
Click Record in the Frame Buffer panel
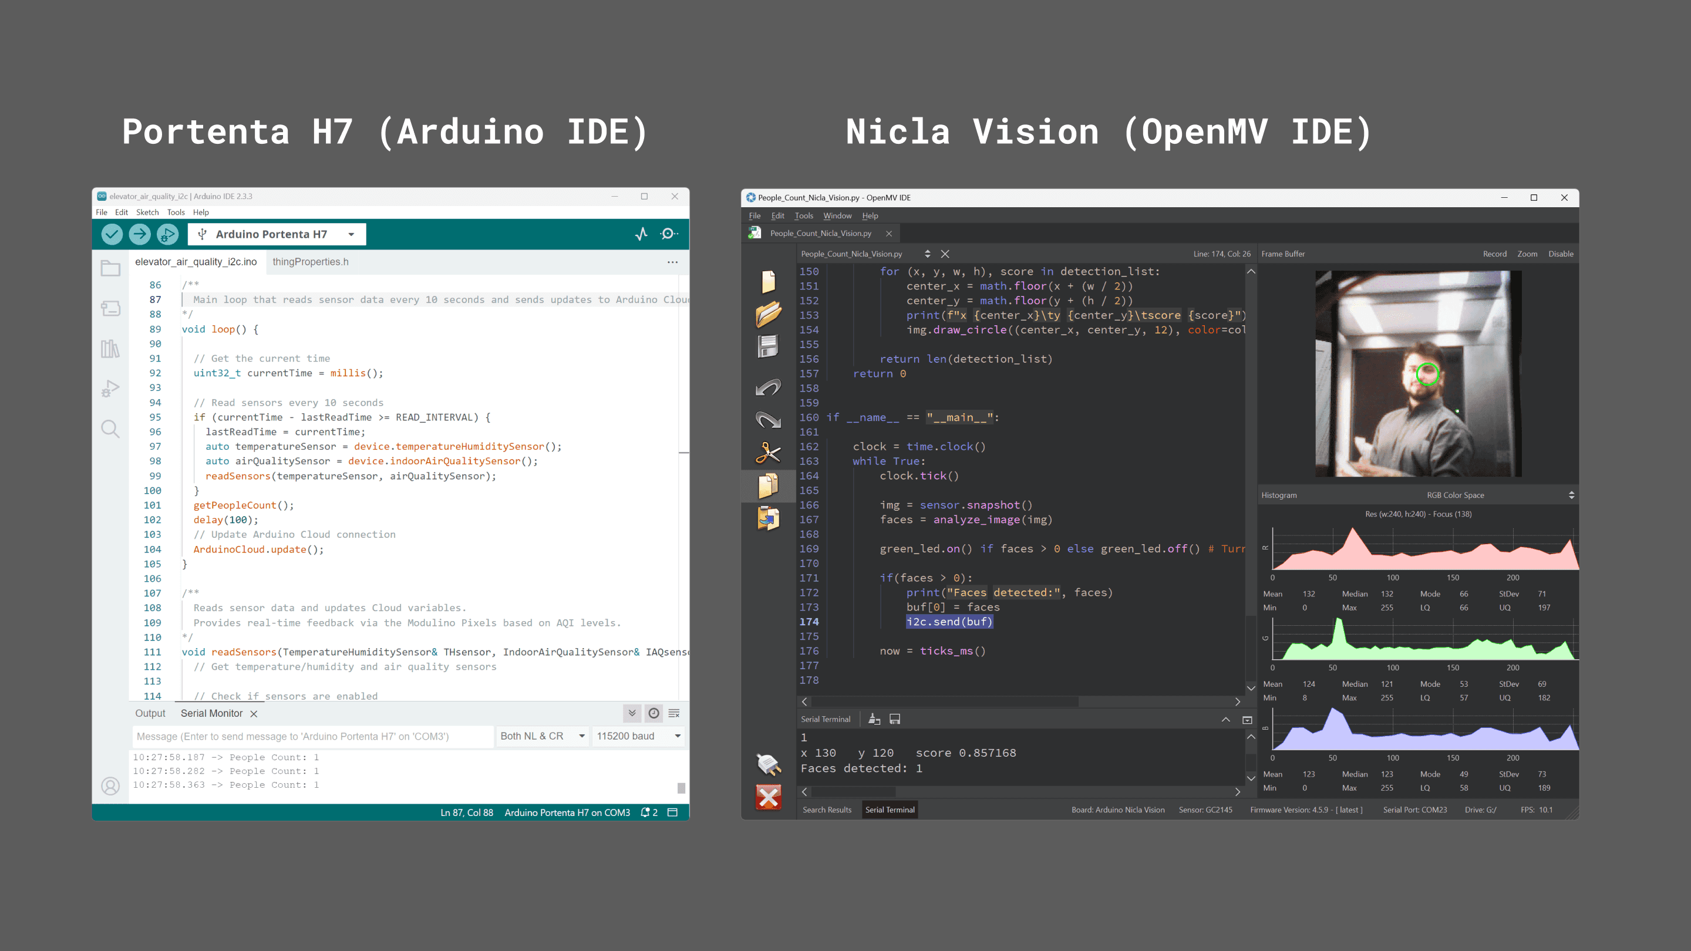click(x=1494, y=254)
